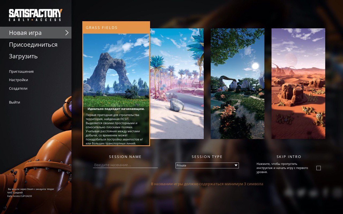Click the SESSION NAME label

[x=125, y=157]
